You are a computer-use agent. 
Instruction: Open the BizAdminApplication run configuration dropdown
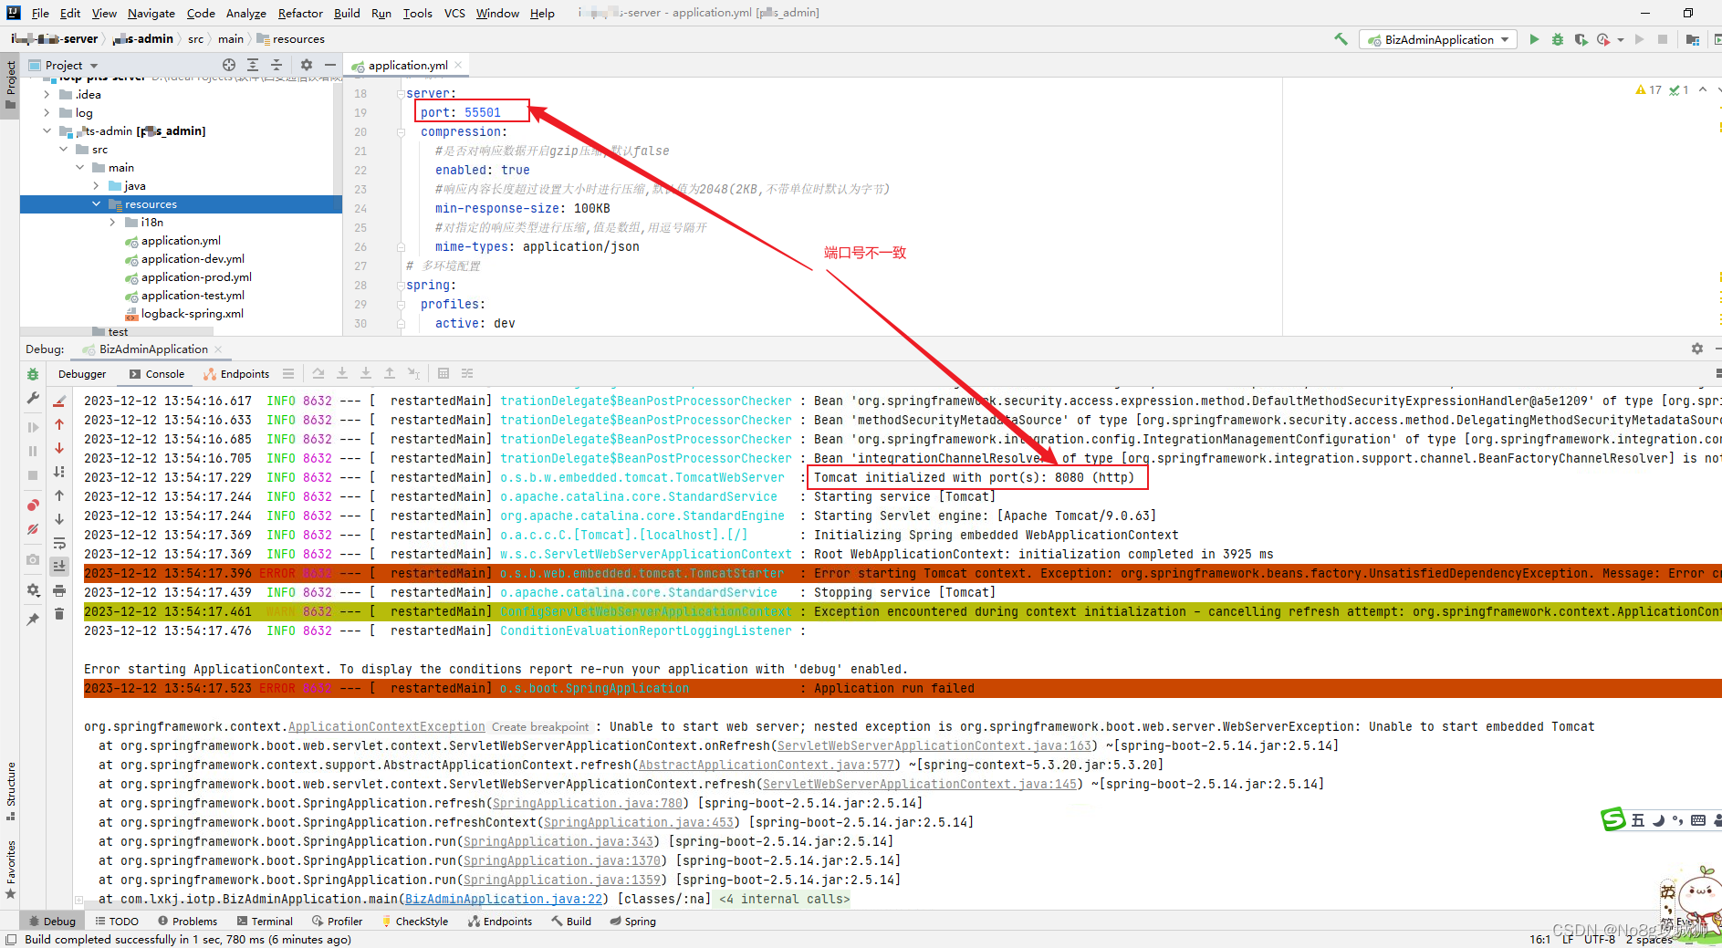tap(1439, 39)
